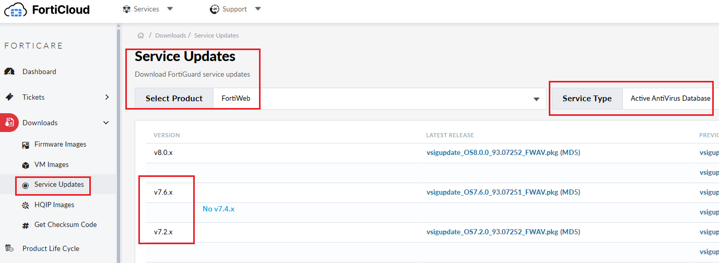Screen dimensions: 719x263
Task: Open the Select Product dropdown arrow
Action: coord(536,99)
